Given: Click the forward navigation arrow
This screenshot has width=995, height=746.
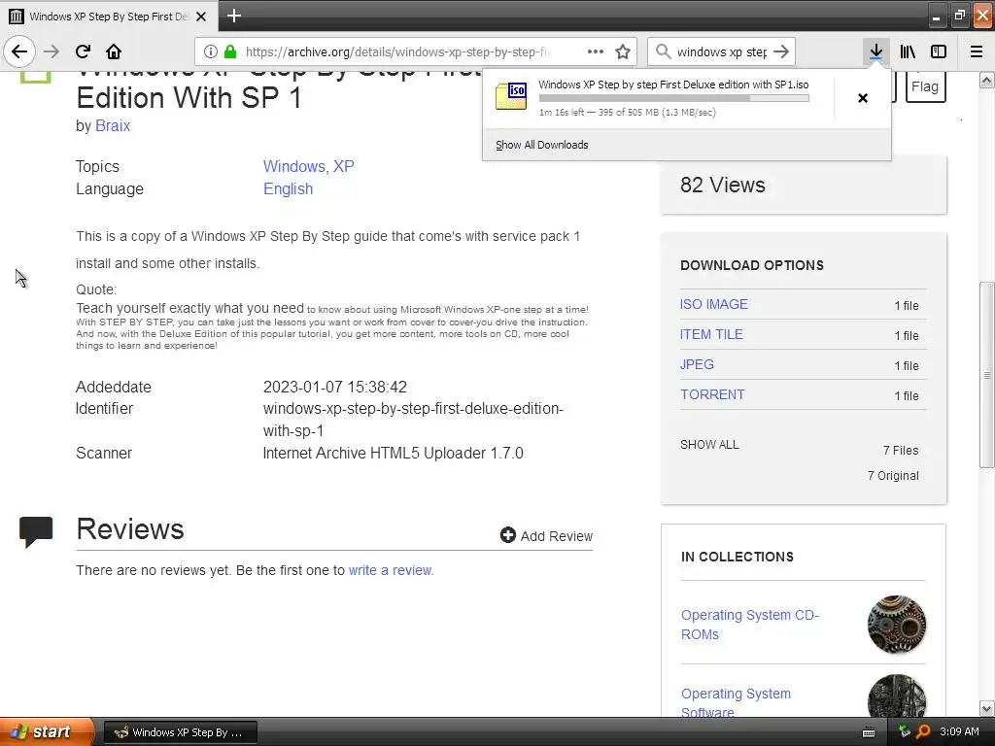Looking at the screenshot, I should (x=51, y=51).
